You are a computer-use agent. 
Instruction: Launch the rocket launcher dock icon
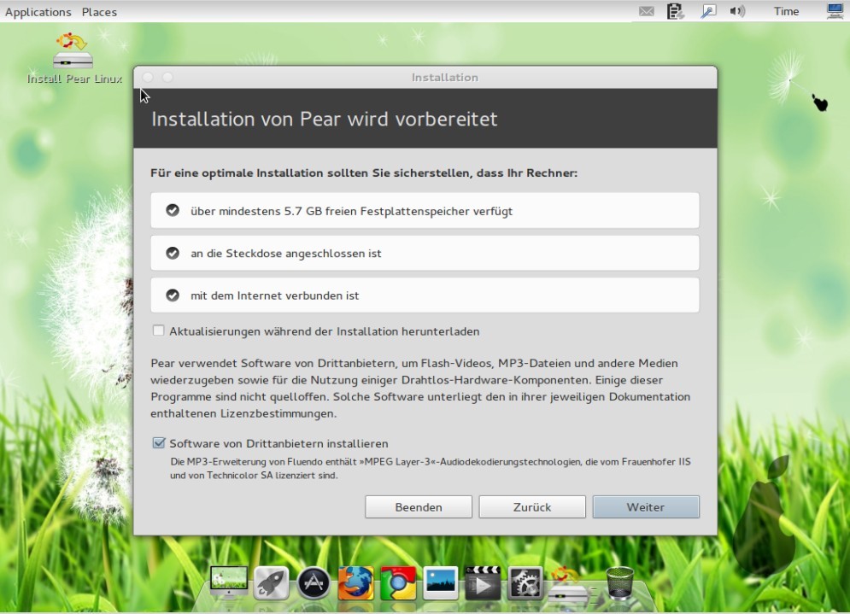pyautogui.click(x=271, y=583)
